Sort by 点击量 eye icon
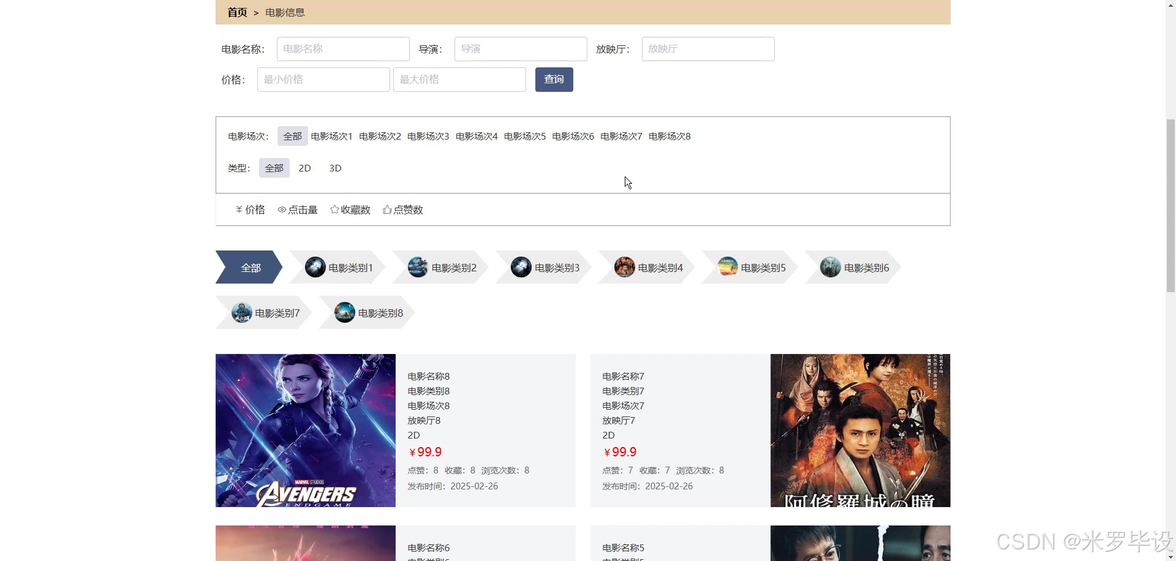 pos(282,209)
